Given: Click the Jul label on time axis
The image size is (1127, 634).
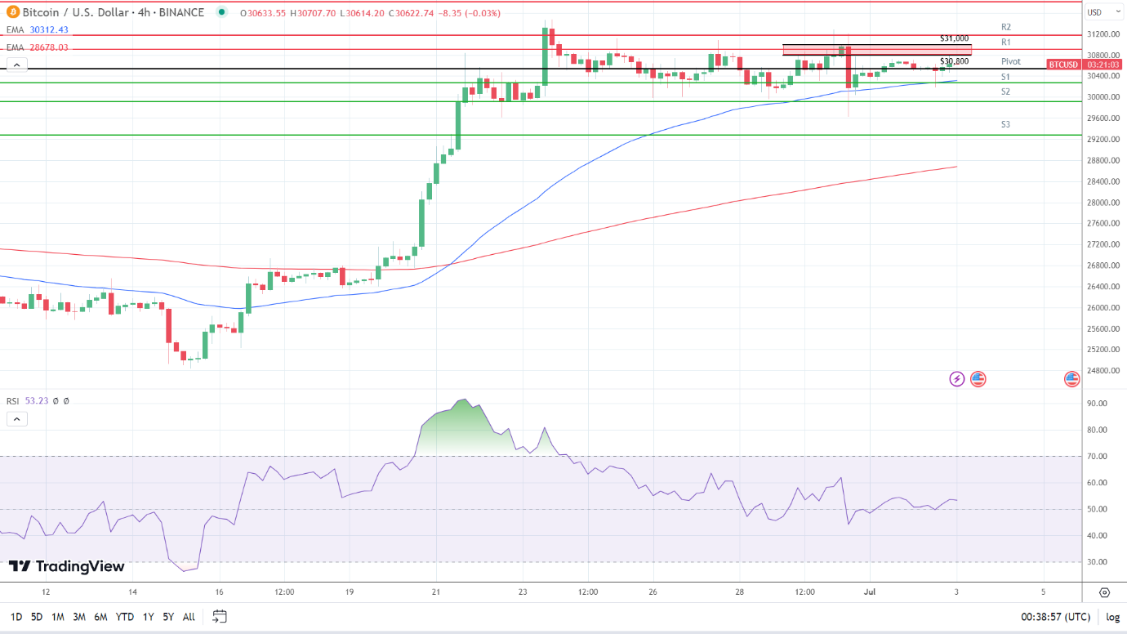Looking at the screenshot, I should 870,592.
